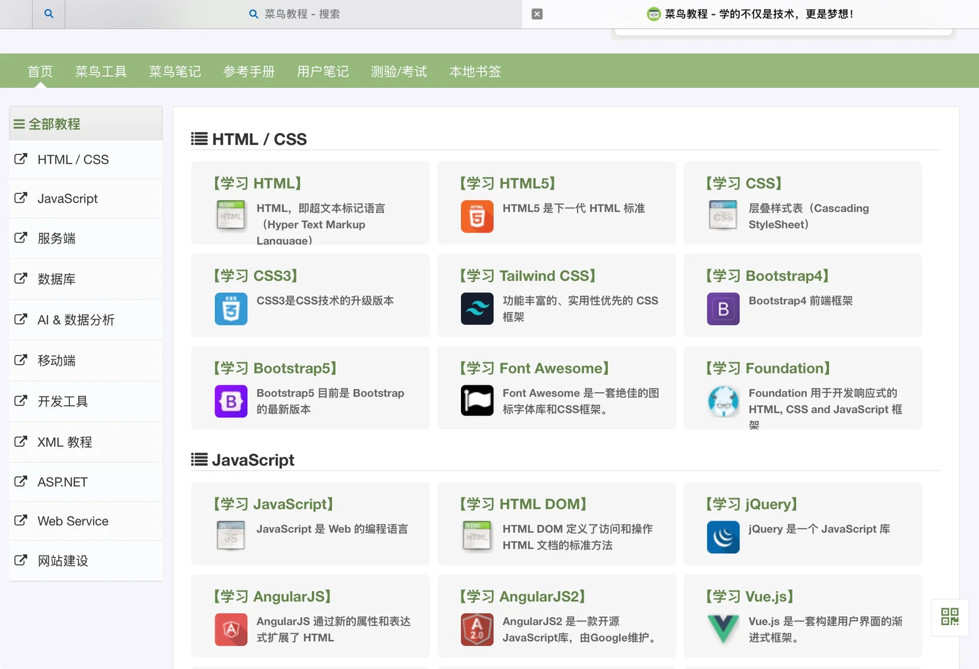This screenshot has height=669, width=979.
Task: Select the 学的不仅是技术，更是梦想 browser tab
Action: [x=750, y=14]
